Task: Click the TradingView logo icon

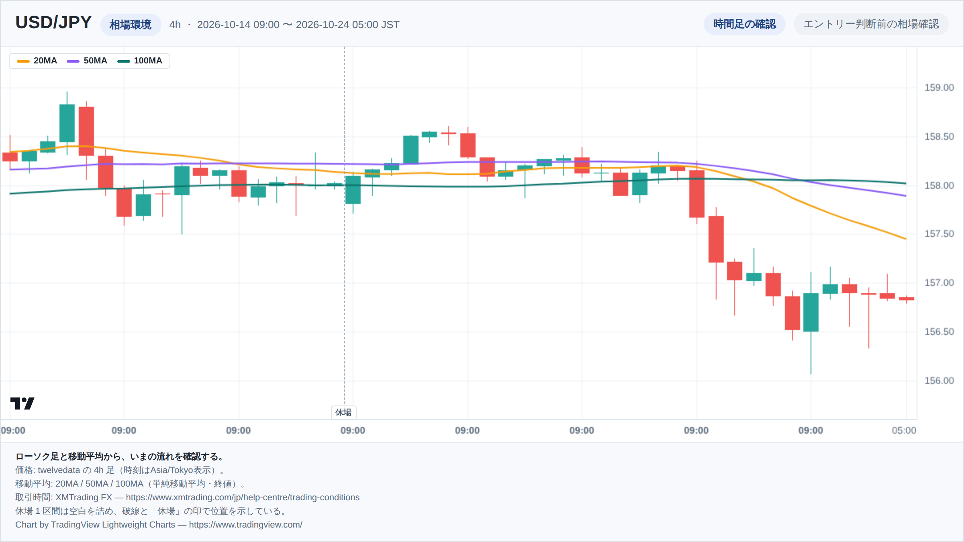Action: pyautogui.click(x=22, y=403)
